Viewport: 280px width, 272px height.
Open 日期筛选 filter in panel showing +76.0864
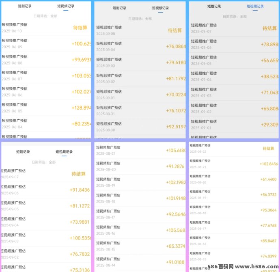(140, 19)
